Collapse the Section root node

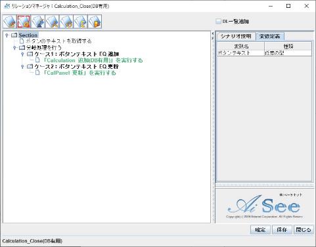pyautogui.click(x=7, y=35)
